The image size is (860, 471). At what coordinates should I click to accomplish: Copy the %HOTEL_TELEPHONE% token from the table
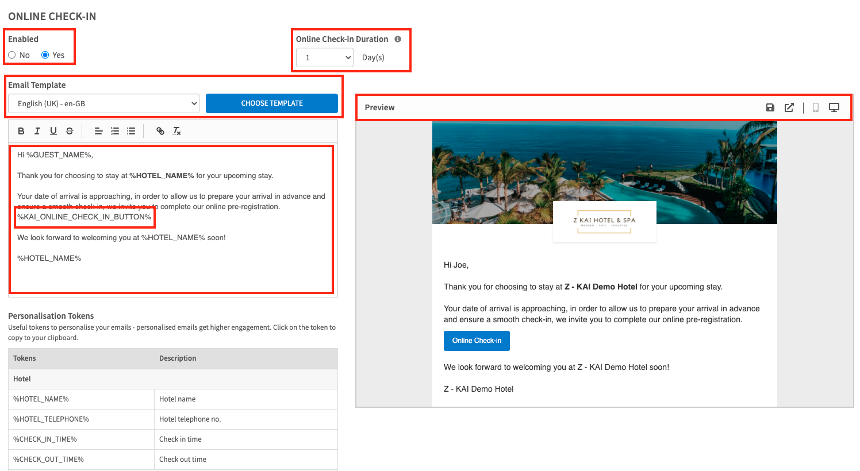pyautogui.click(x=51, y=419)
